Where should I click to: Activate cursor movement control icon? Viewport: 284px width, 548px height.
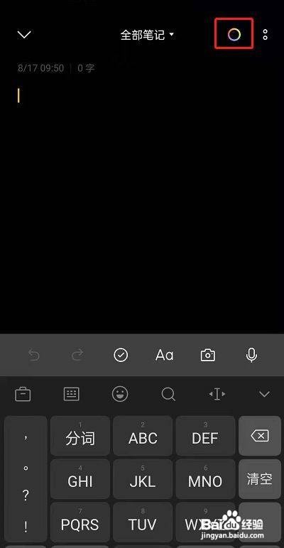[x=217, y=394]
